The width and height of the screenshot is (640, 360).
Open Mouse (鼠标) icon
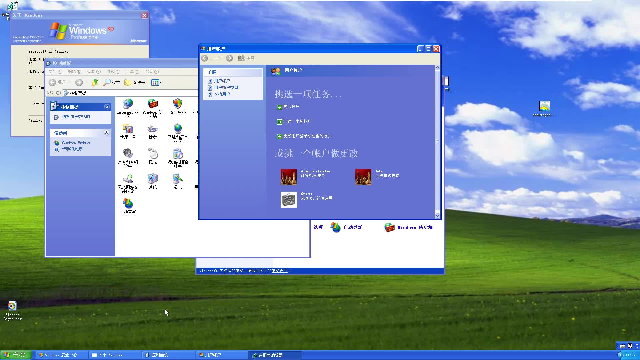(x=153, y=154)
